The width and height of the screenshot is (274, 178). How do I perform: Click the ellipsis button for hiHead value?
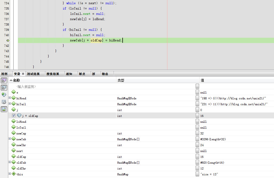coord(197,98)
